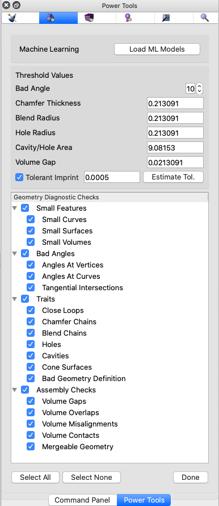
Task: Toggle the Small Curves check
Action: point(31,219)
